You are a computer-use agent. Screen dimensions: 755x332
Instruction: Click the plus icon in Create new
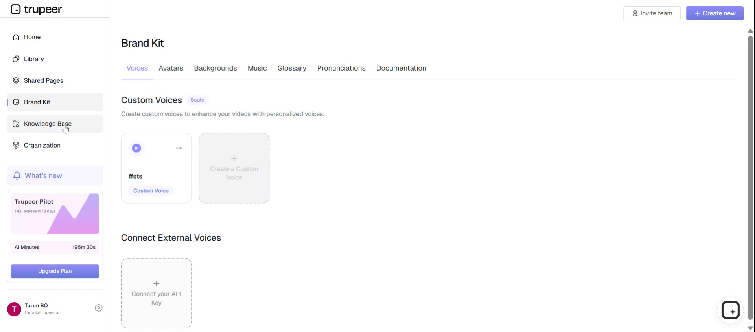coord(698,13)
